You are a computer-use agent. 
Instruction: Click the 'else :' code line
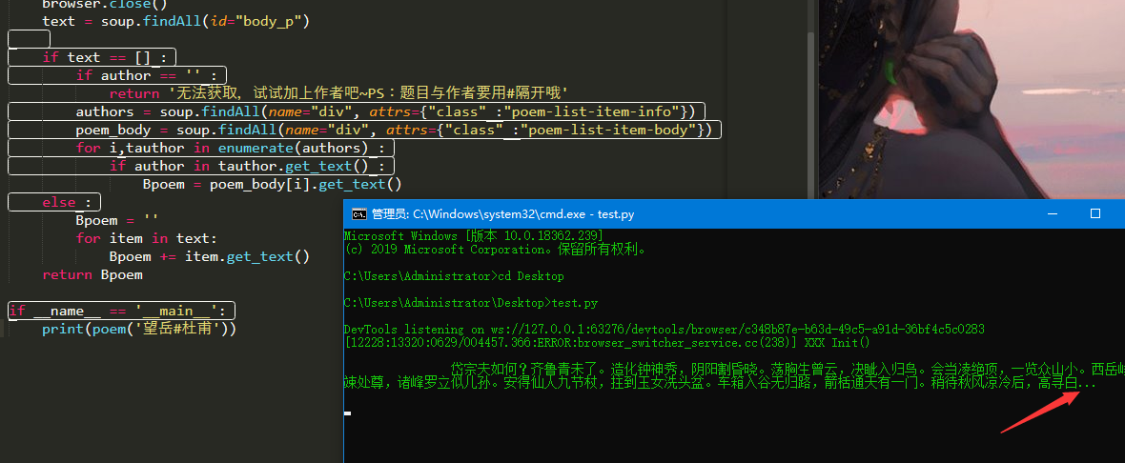coord(68,202)
